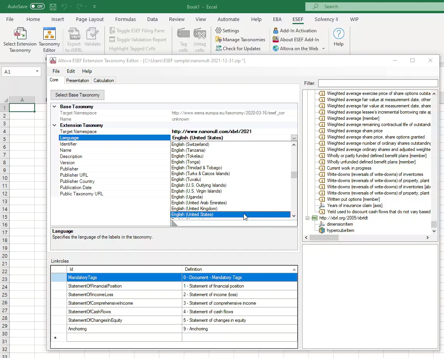Open Altova on the Web
Image resolution: width=444 pixels, height=358 pixels.
tap(295, 48)
